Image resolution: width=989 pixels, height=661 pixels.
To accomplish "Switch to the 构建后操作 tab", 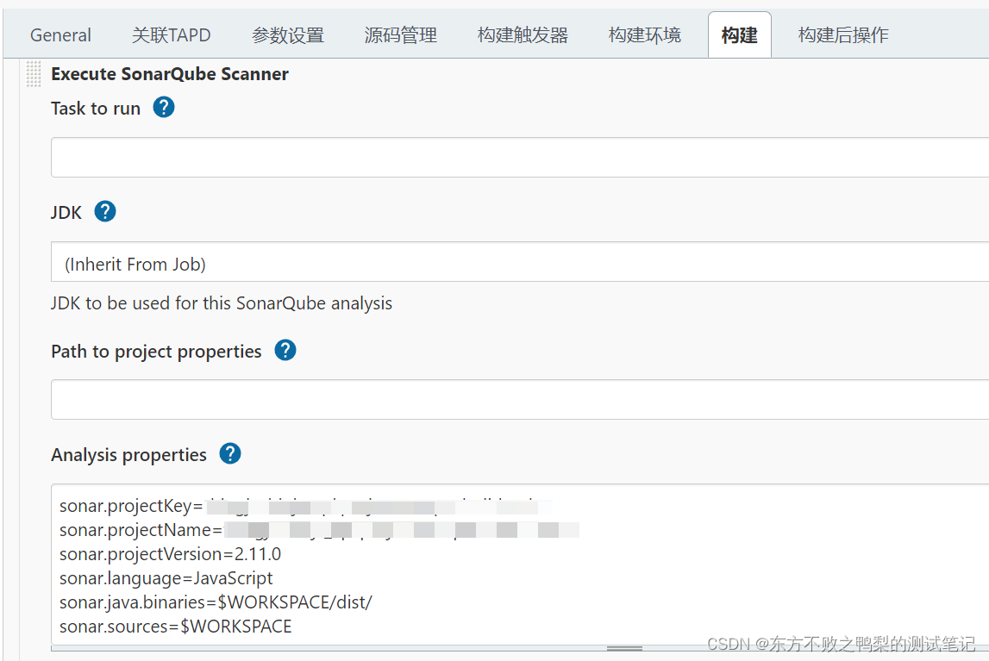I will pyautogui.click(x=842, y=34).
